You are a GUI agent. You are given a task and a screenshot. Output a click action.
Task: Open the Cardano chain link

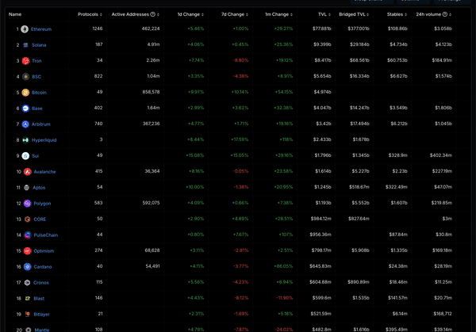[43, 267]
